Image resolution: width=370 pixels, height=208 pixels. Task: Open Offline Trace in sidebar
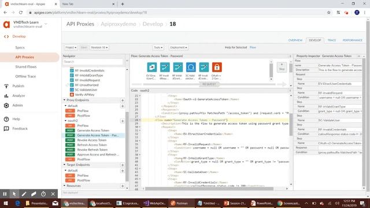pos(25,76)
